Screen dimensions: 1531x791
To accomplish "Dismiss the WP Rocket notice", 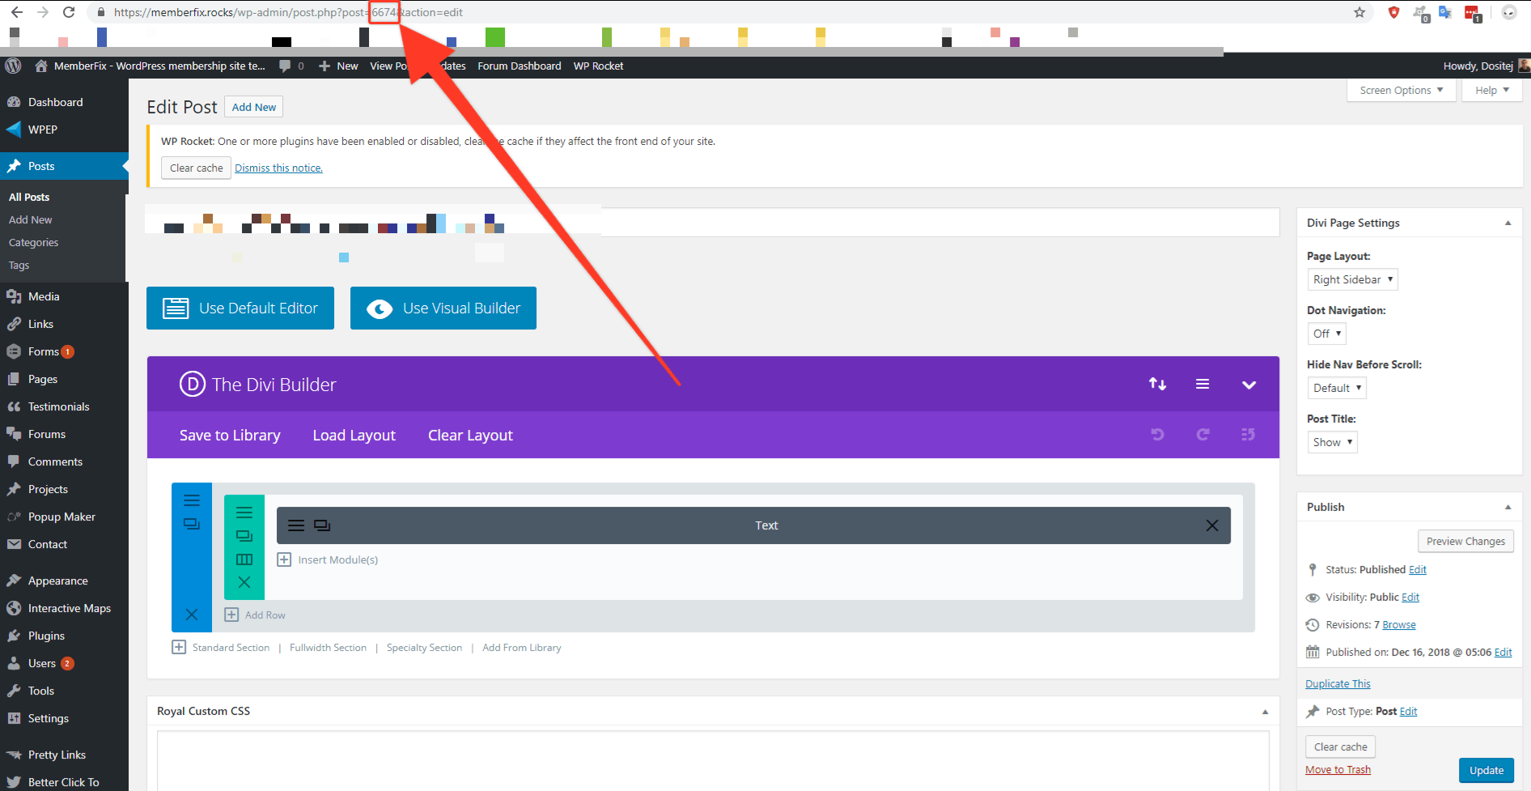I will point(278,168).
